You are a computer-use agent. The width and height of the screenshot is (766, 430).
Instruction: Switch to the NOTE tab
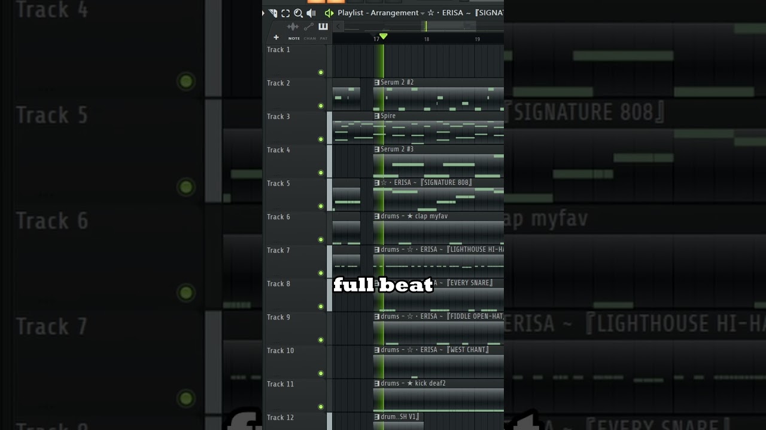coord(294,39)
